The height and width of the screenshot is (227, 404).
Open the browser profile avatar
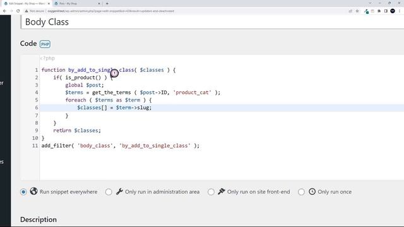(x=393, y=11)
